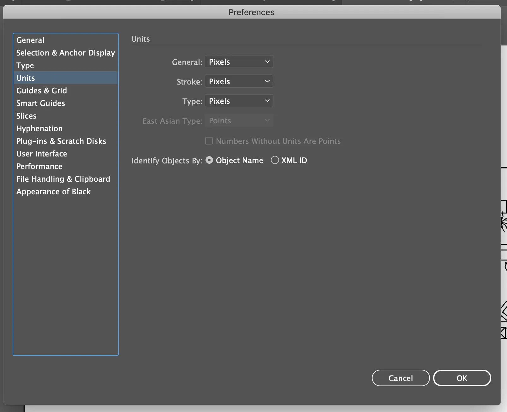Open the General units dropdown
Screen dimensions: 507x412
pyautogui.click(x=238, y=62)
